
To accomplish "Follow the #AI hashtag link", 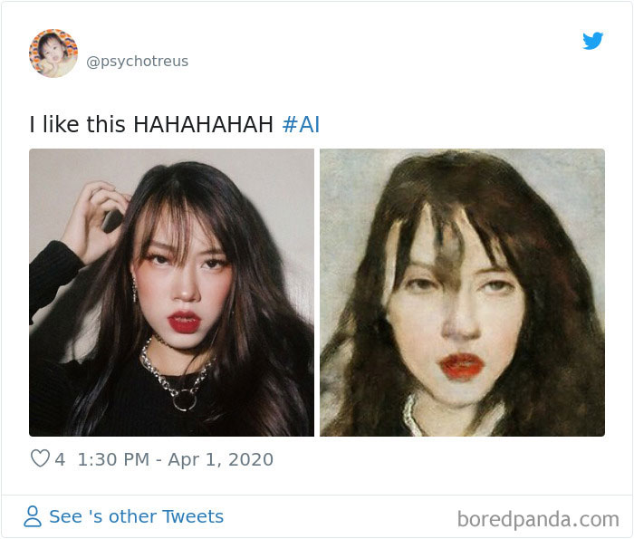I will click(x=301, y=124).
